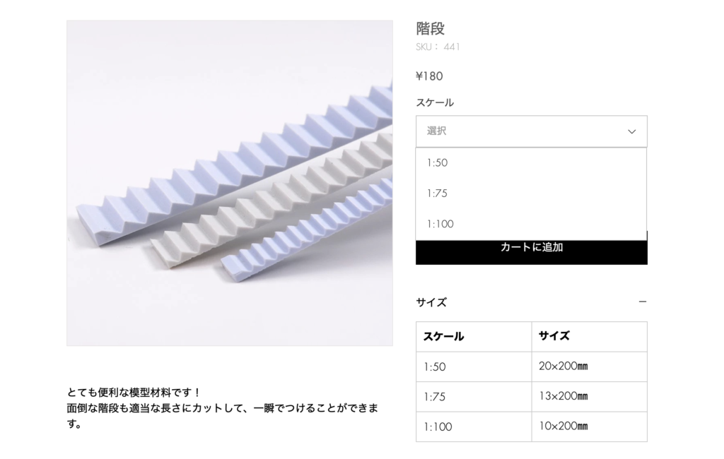Click the 13×200mm size cell
Image resolution: width=724 pixels, height=459 pixels.
point(589,397)
